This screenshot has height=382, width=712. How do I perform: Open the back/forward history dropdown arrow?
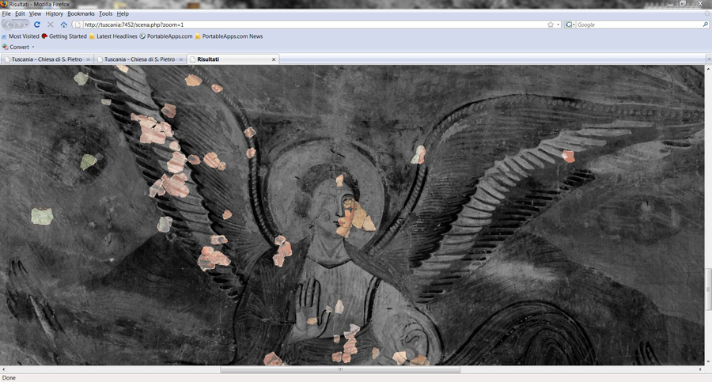coord(27,25)
